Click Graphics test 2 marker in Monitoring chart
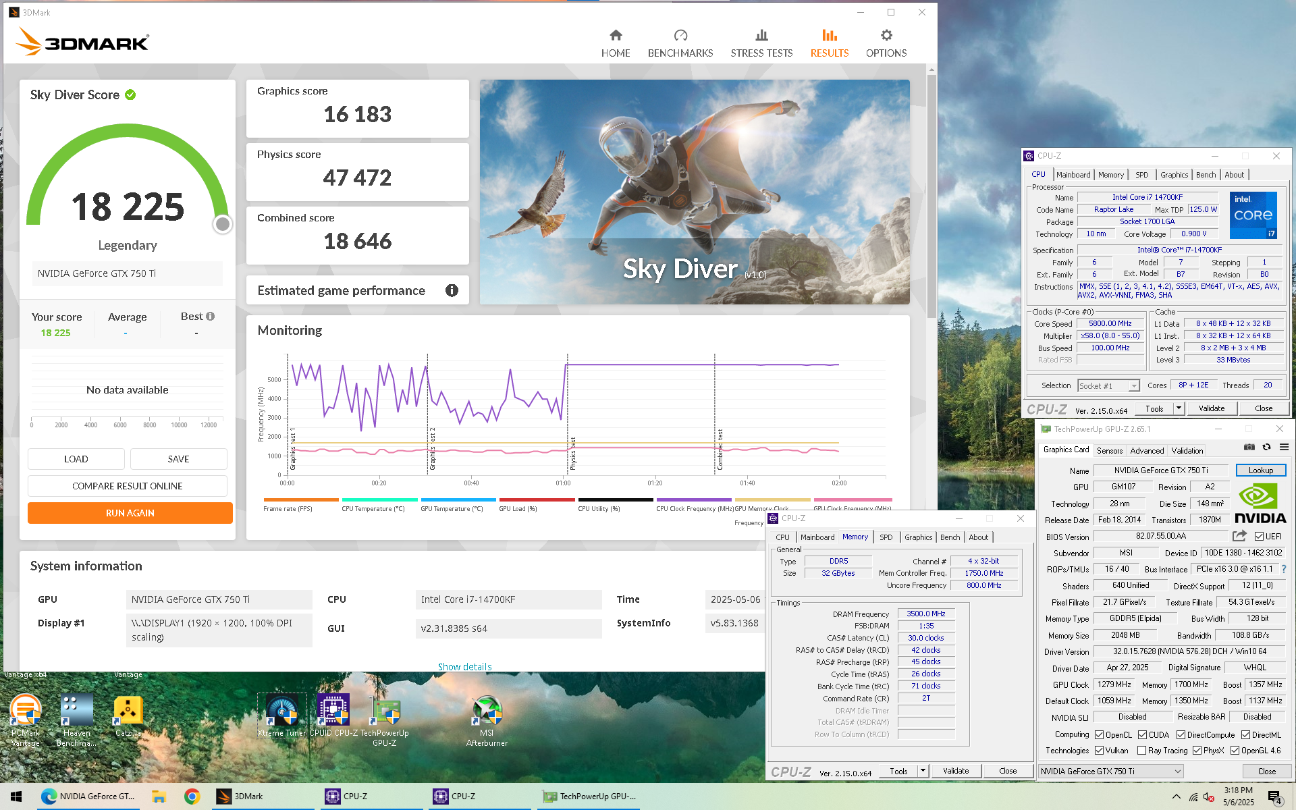Screen dimensions: 1296x810 click(x=432, y=450)
